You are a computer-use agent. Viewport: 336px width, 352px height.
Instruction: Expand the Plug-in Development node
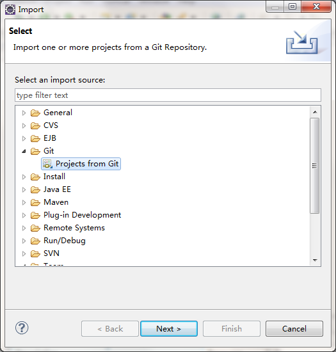24,215
